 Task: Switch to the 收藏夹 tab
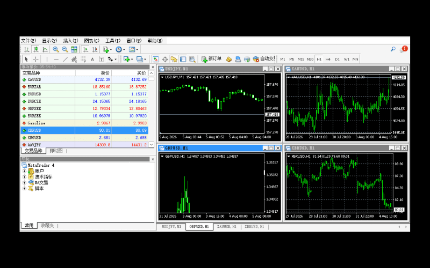[x=47, y=226]
